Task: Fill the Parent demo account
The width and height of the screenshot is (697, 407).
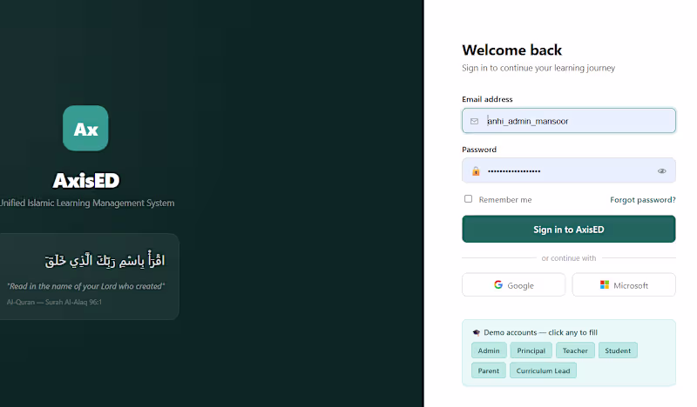Action: coord(489,370)
